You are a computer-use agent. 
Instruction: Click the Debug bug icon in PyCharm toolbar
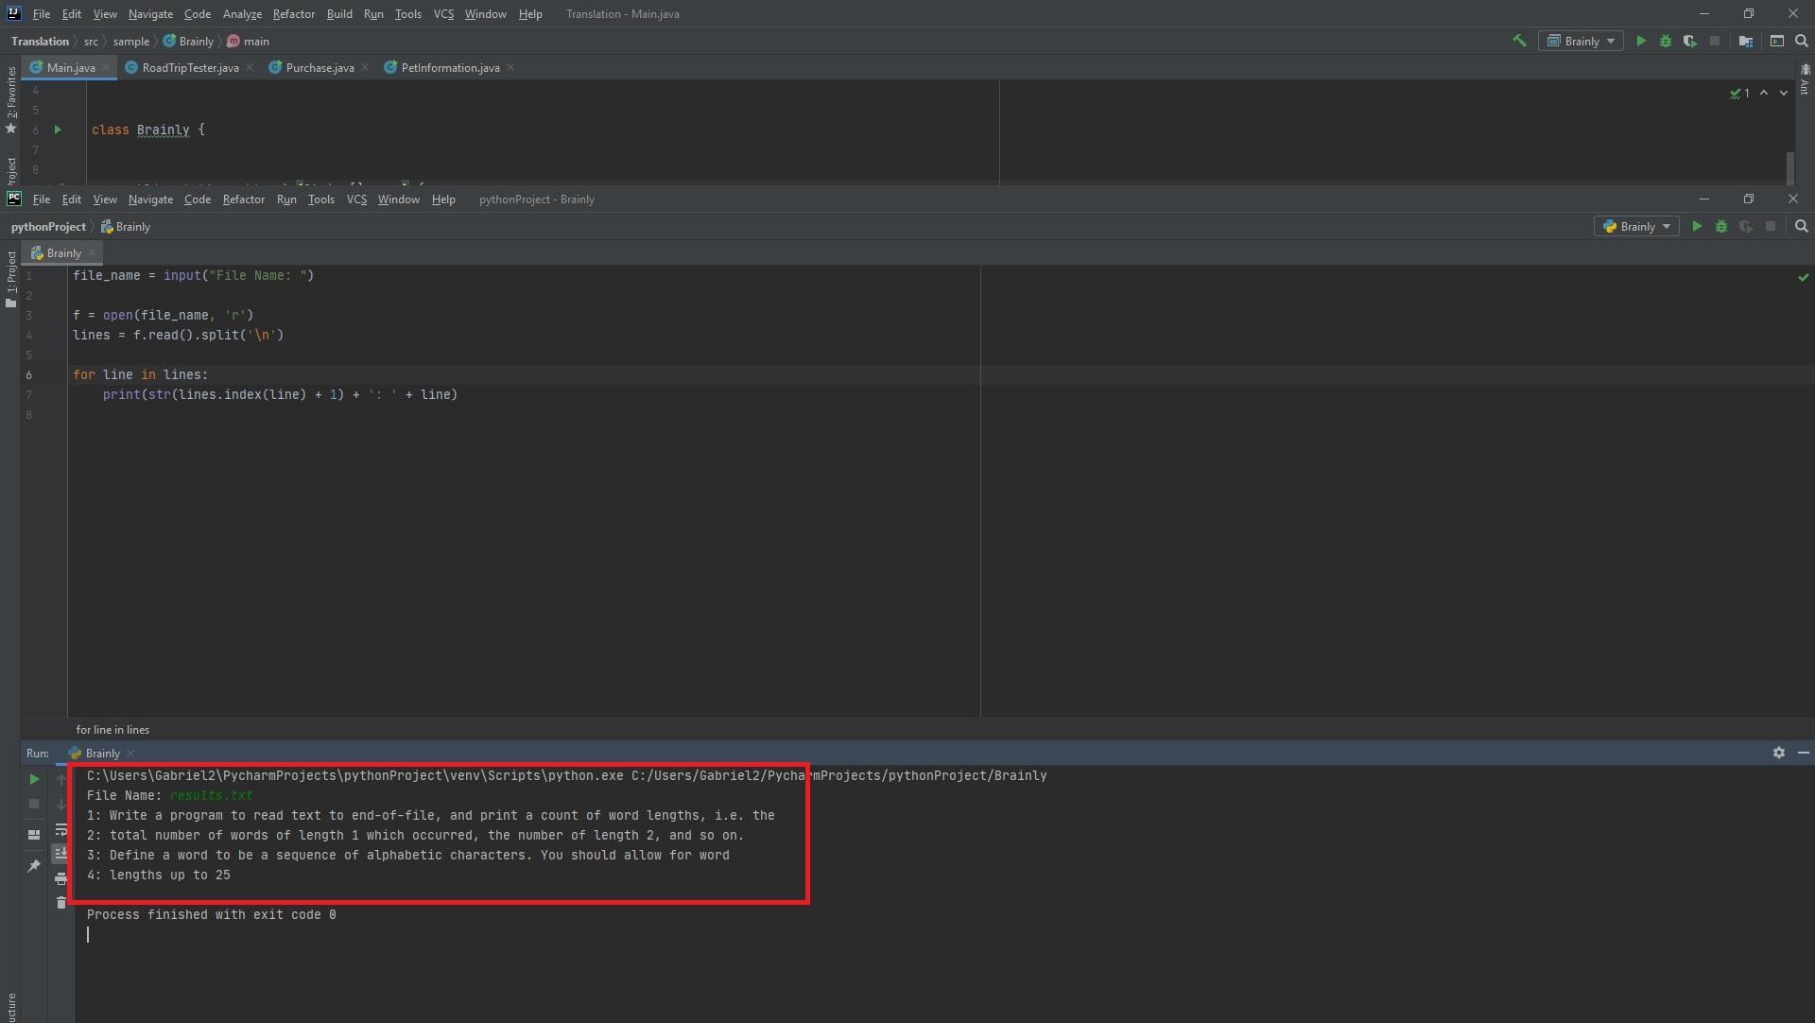click(x=1720, y=227)
